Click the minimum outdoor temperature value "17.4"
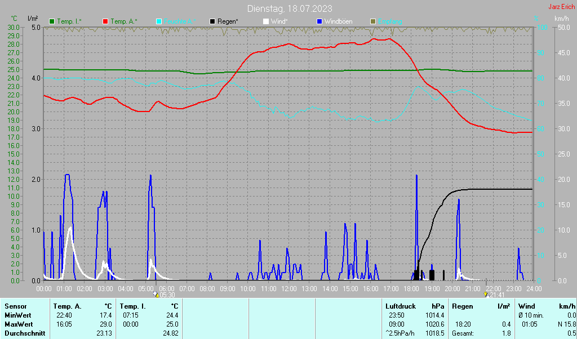The image size is (577, 339). [105, 315]
